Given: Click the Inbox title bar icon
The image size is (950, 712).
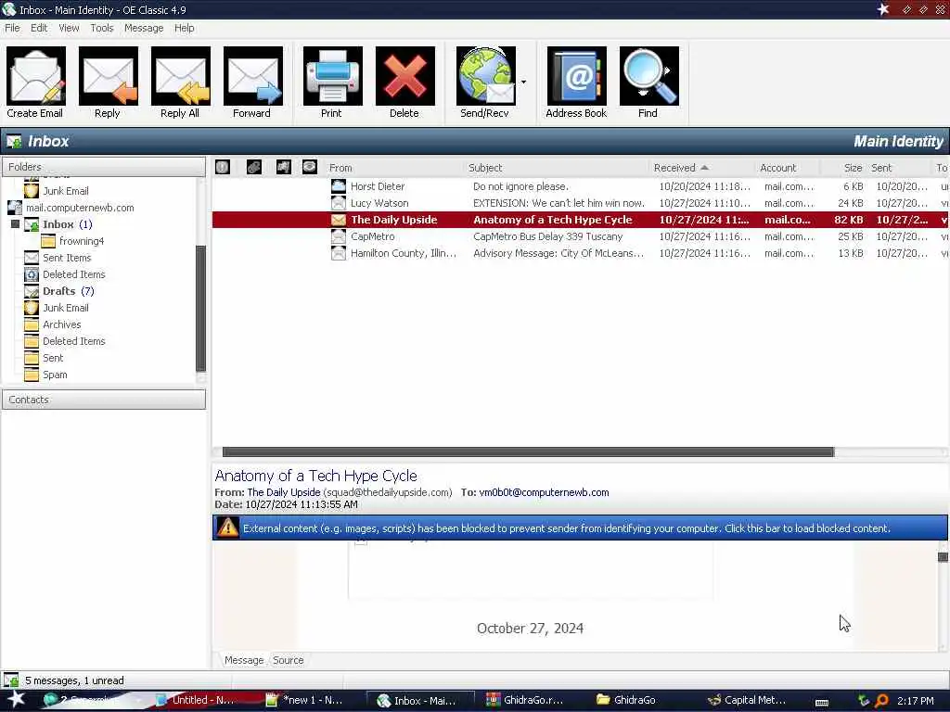Looking at the screenshot, I should 8,9.
